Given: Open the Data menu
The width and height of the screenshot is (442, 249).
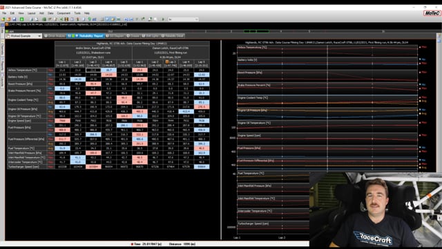Looking at the screenshot, I should point(50,13).
